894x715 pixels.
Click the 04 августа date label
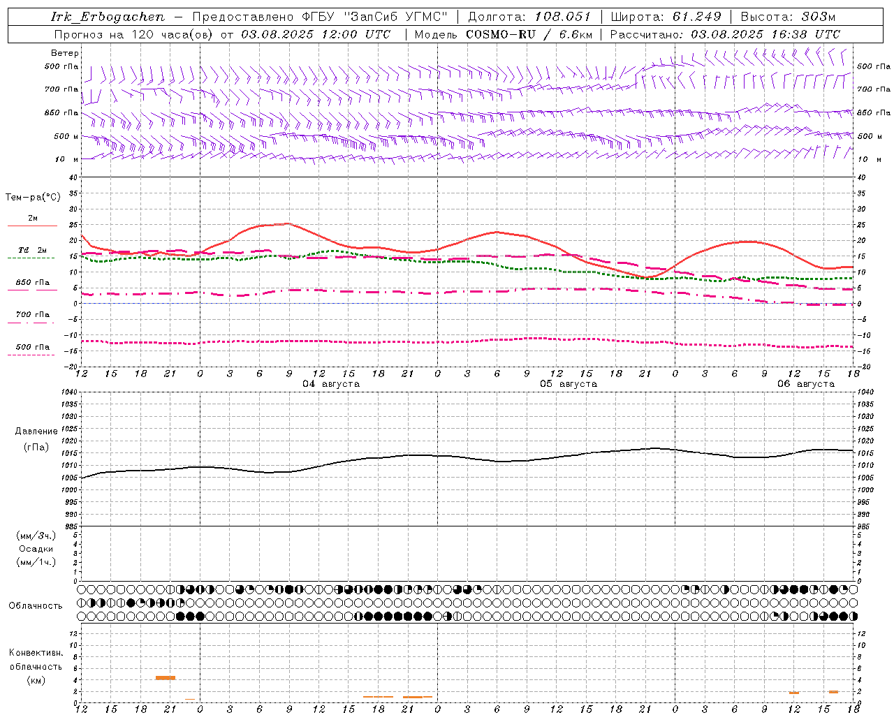[331, 384]
